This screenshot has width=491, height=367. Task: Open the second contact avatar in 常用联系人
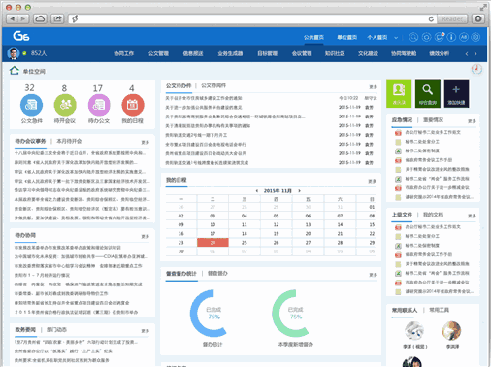tap(451, 331)
